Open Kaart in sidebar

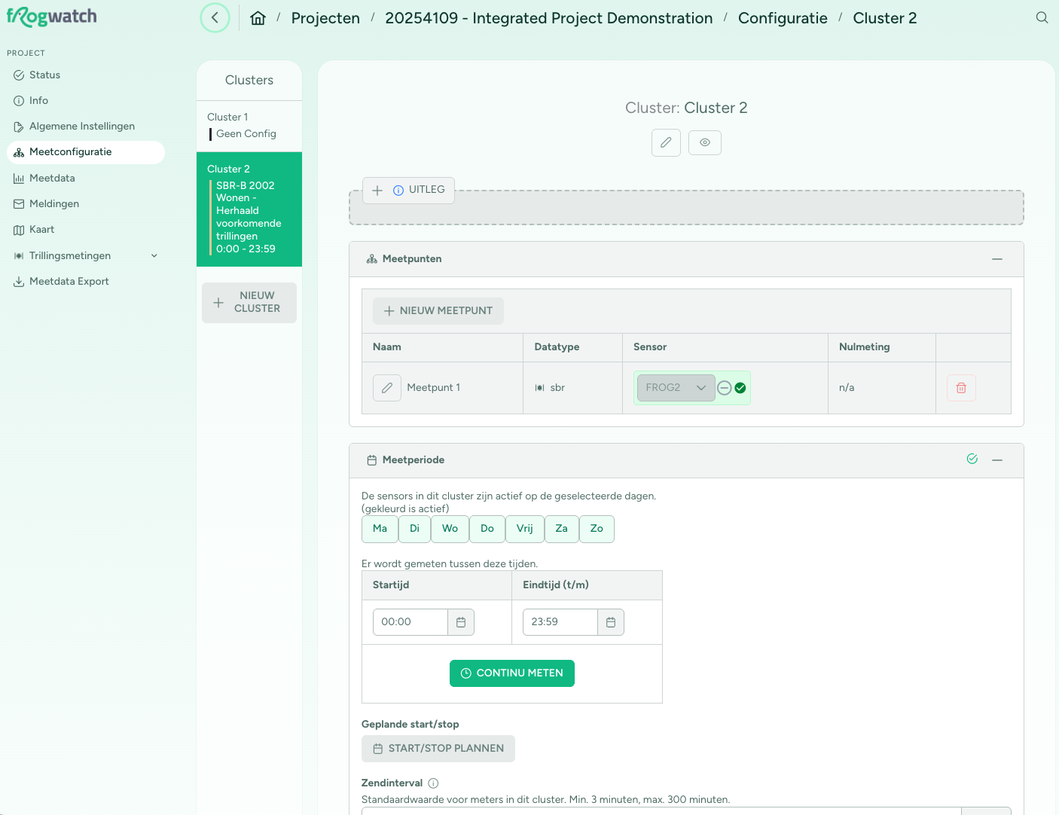(86, 230)
